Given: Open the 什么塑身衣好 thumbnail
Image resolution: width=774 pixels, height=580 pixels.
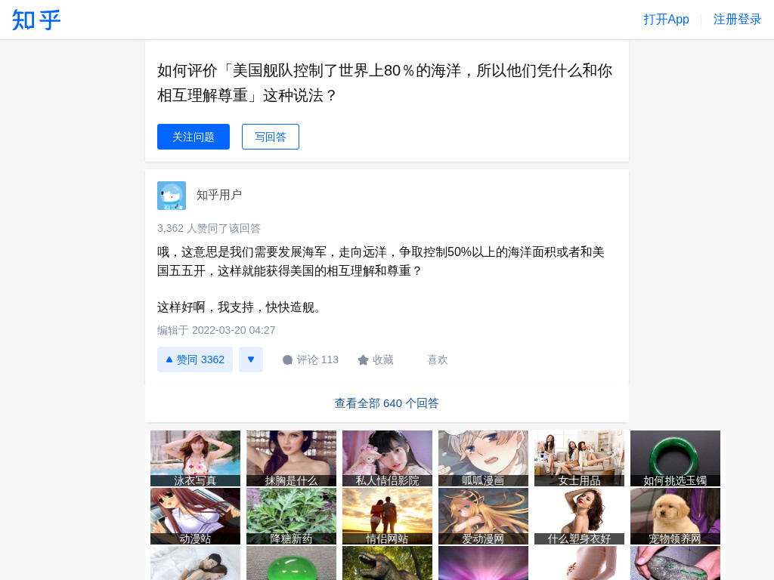Looking at the screenshot, I should click(x=580, y=517).
